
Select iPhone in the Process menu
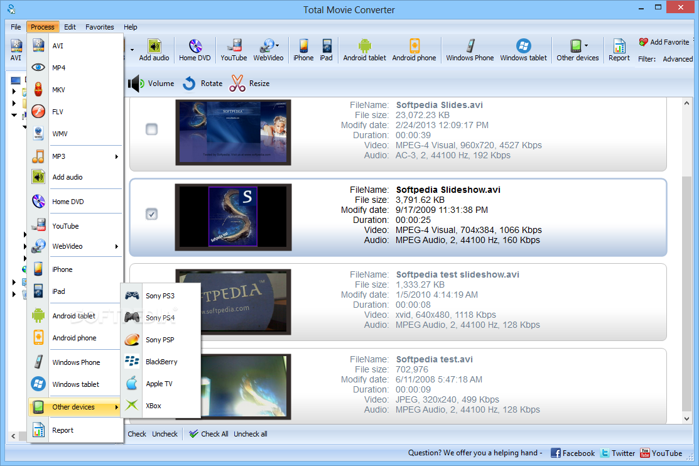pos(75,269)
